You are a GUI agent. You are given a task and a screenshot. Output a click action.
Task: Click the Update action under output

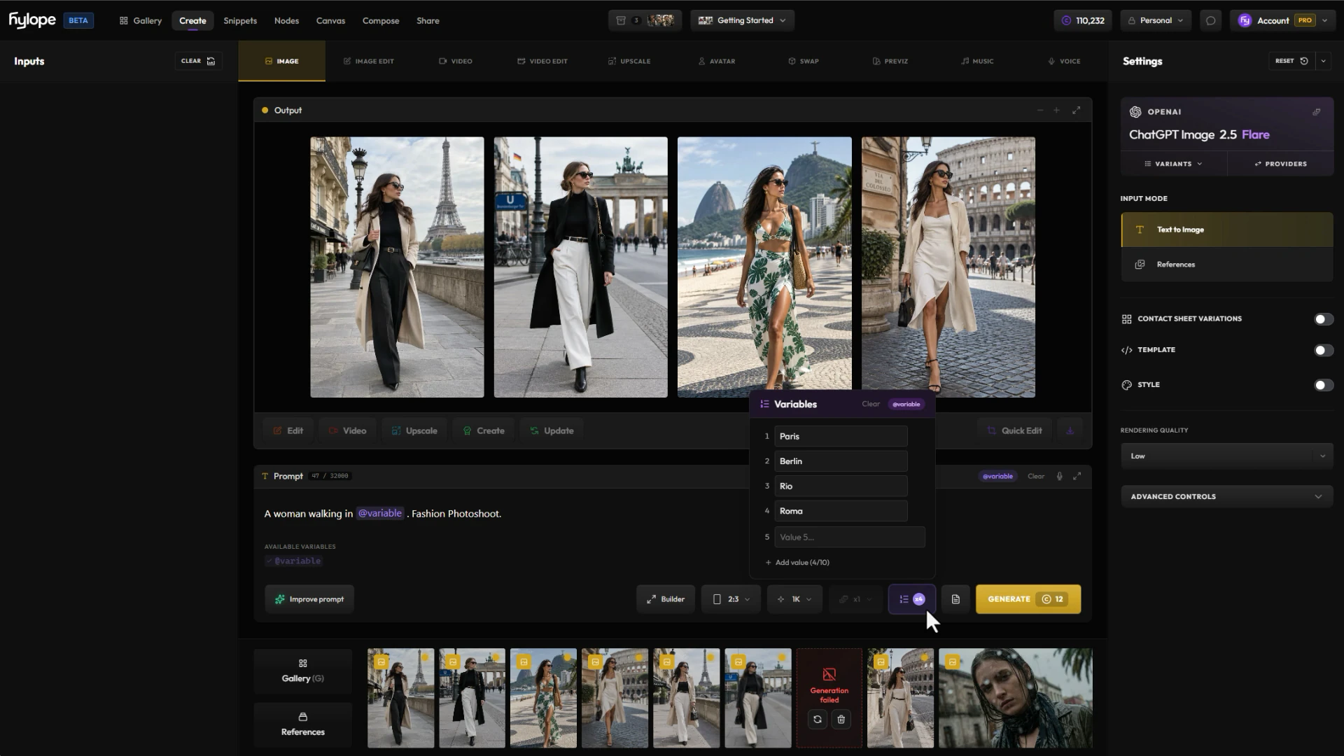[552, 430]
